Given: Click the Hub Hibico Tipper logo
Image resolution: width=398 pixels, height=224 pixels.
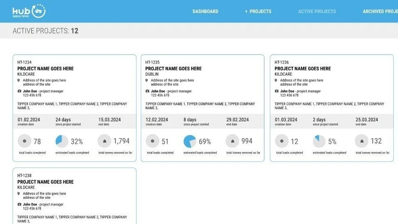Looking at the screenshot, I should [29, 11].
